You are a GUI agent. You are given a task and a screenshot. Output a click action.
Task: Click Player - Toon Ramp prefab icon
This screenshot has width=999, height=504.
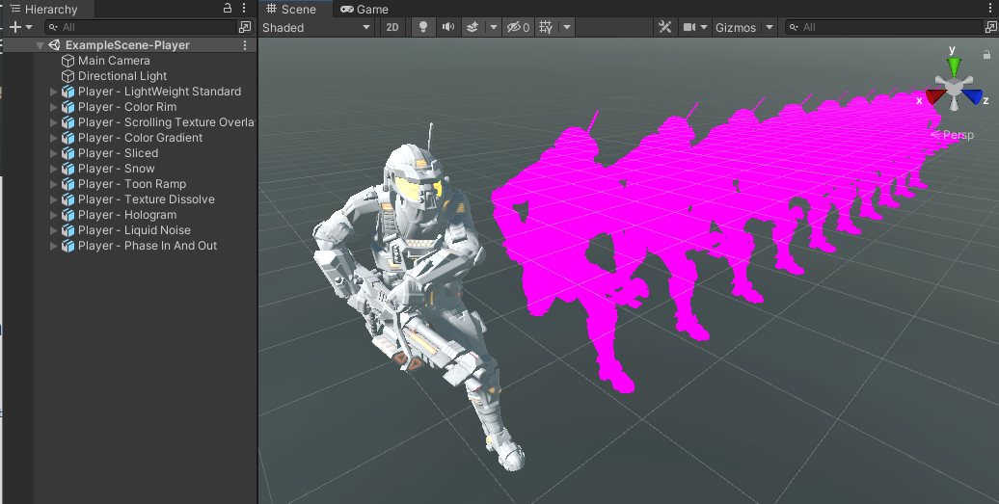[67, 184]
